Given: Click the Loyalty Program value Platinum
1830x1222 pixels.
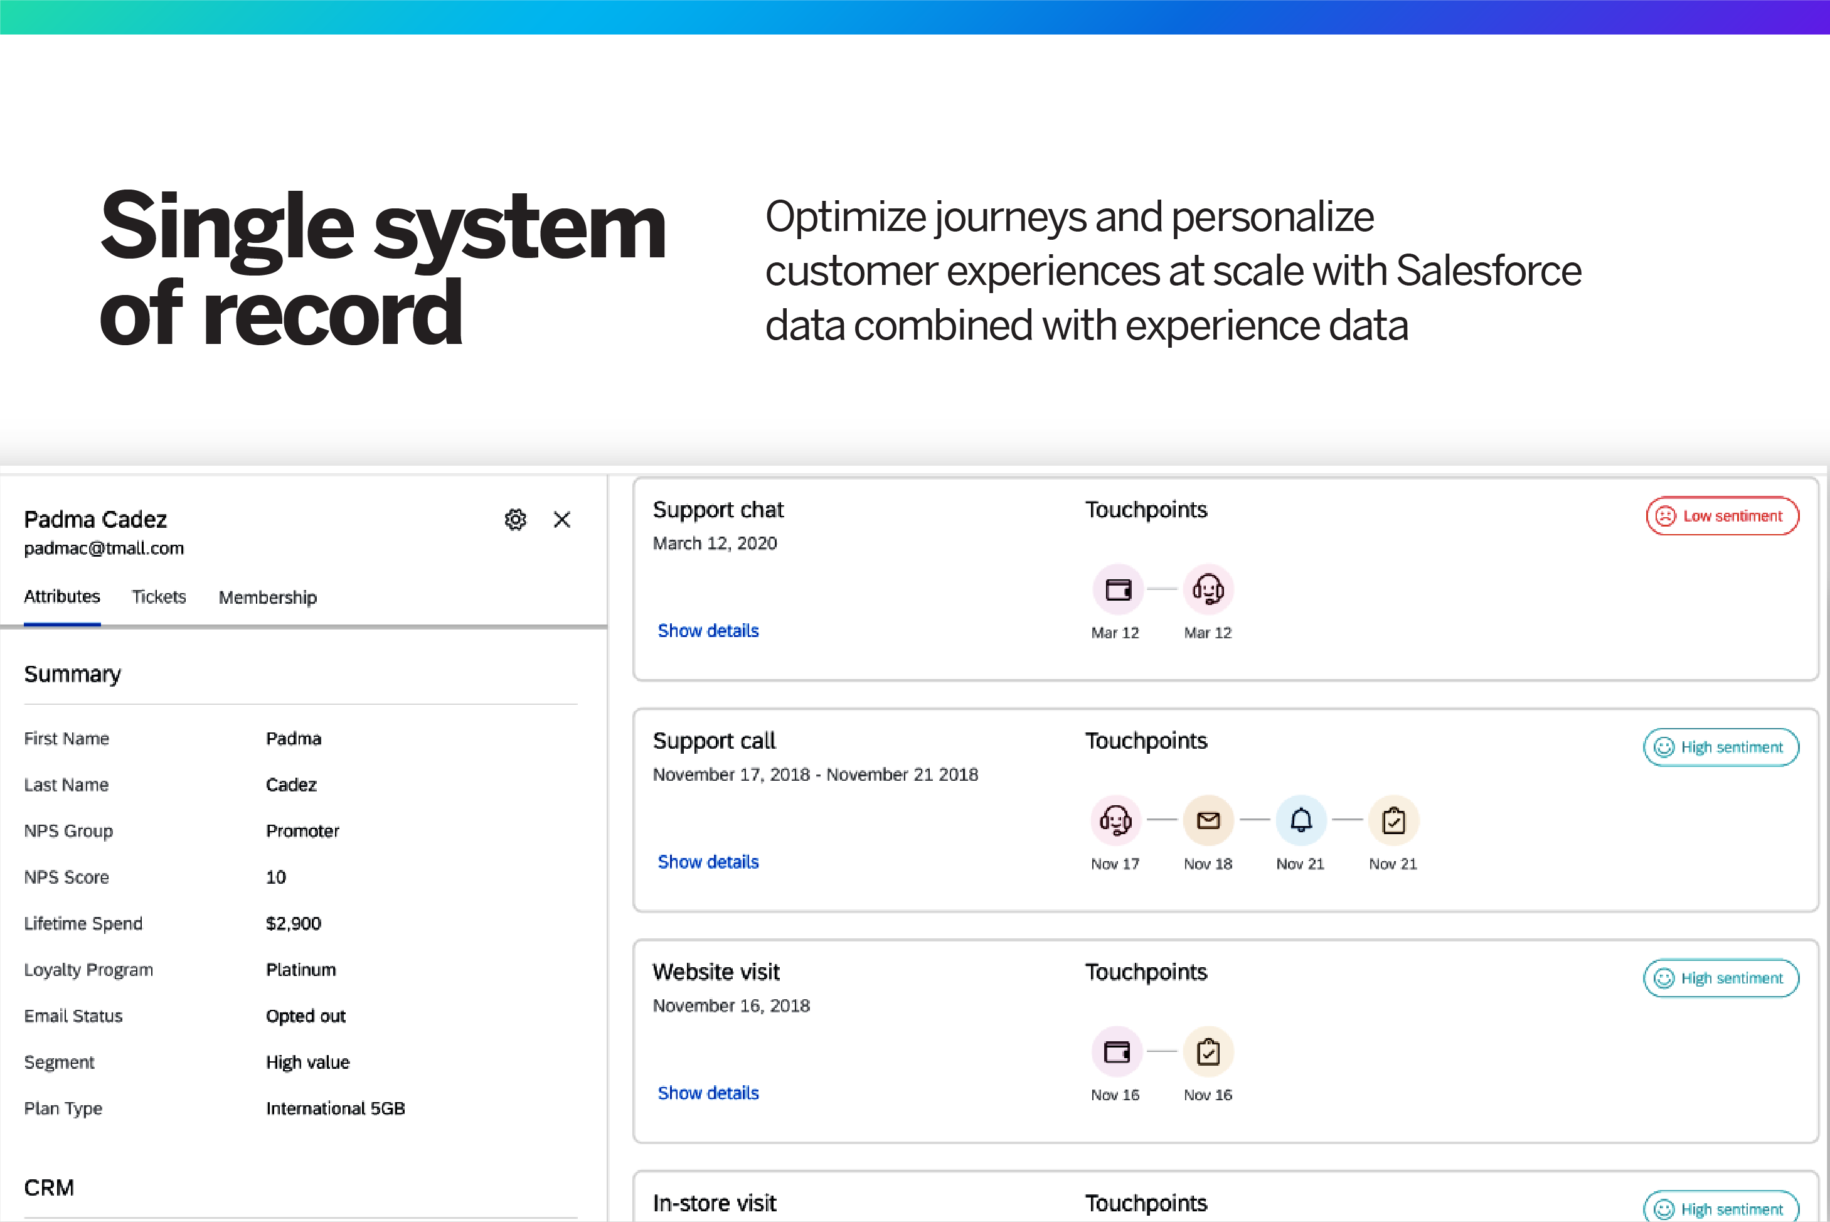Looking at the screenshot, I should (x=301, y=970).
